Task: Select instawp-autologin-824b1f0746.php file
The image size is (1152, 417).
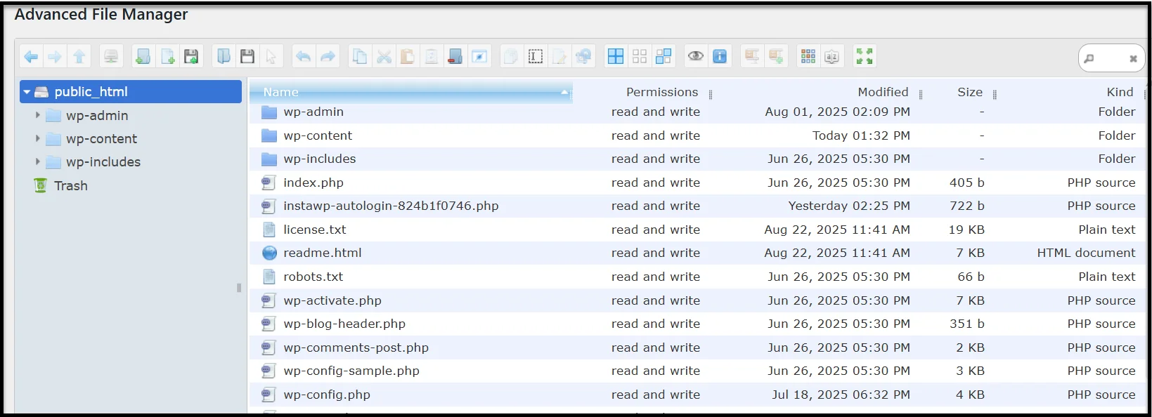Action: pos(697,206)
